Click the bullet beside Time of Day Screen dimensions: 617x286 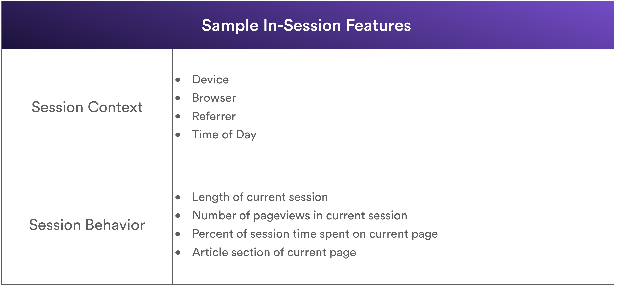(x=178, y=135)
